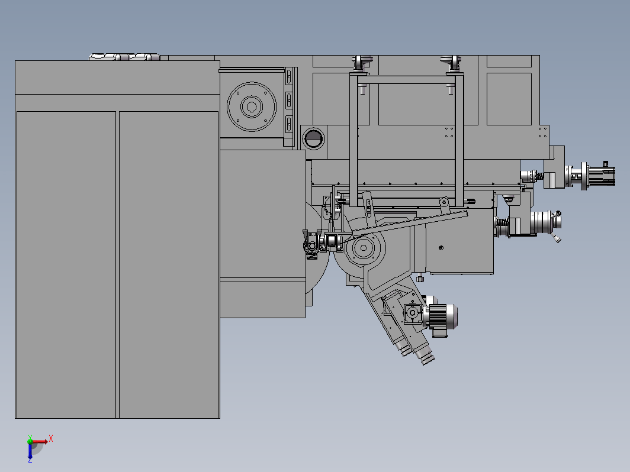
Task: Select the large circular flange on the machine top
Action: pyautogui.click(x=252, y=106)
